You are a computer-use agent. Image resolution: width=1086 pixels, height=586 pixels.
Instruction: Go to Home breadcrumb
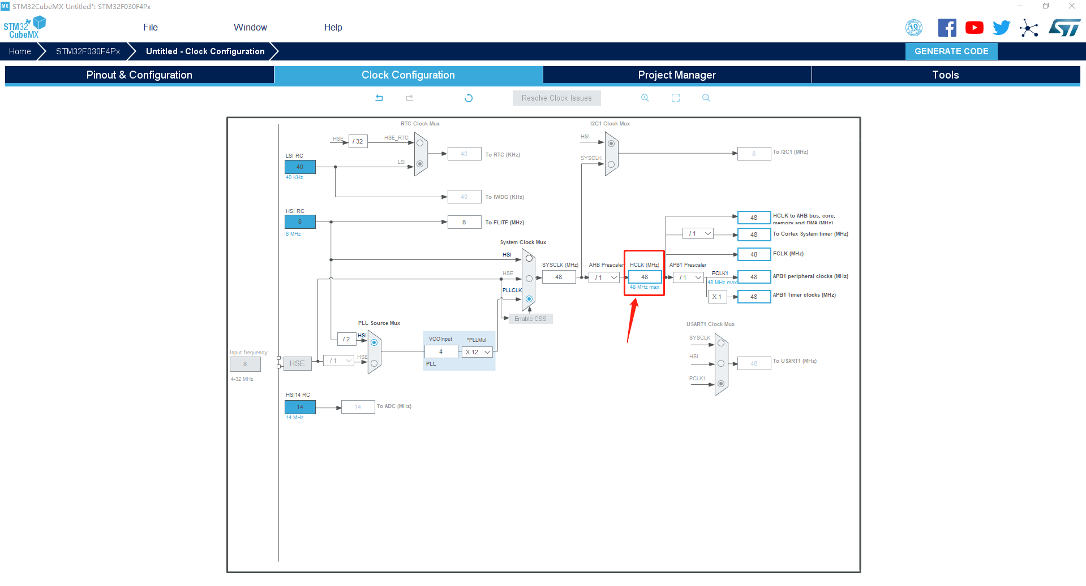[x=20, y=51]
